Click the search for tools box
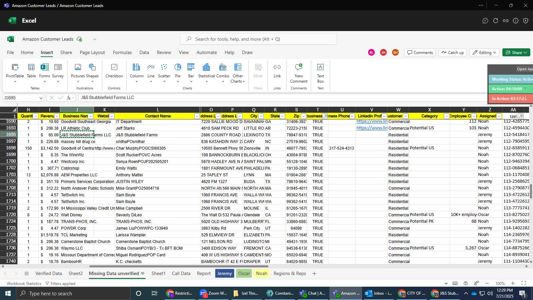 click(259, 39)
